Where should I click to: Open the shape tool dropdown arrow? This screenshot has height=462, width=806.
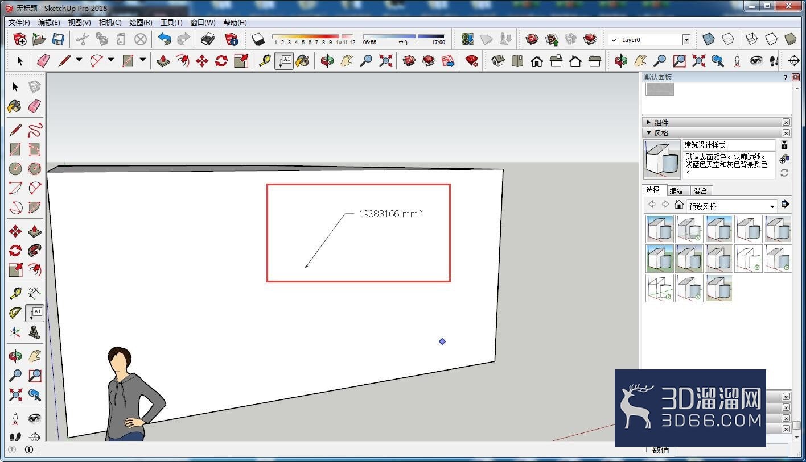click(x=142, y=60)
